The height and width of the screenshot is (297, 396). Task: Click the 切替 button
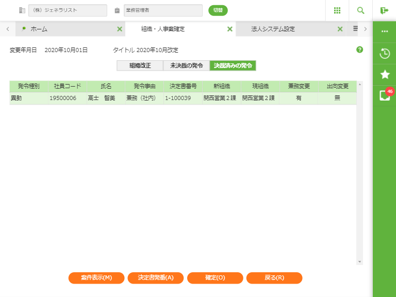pos(218,10)
